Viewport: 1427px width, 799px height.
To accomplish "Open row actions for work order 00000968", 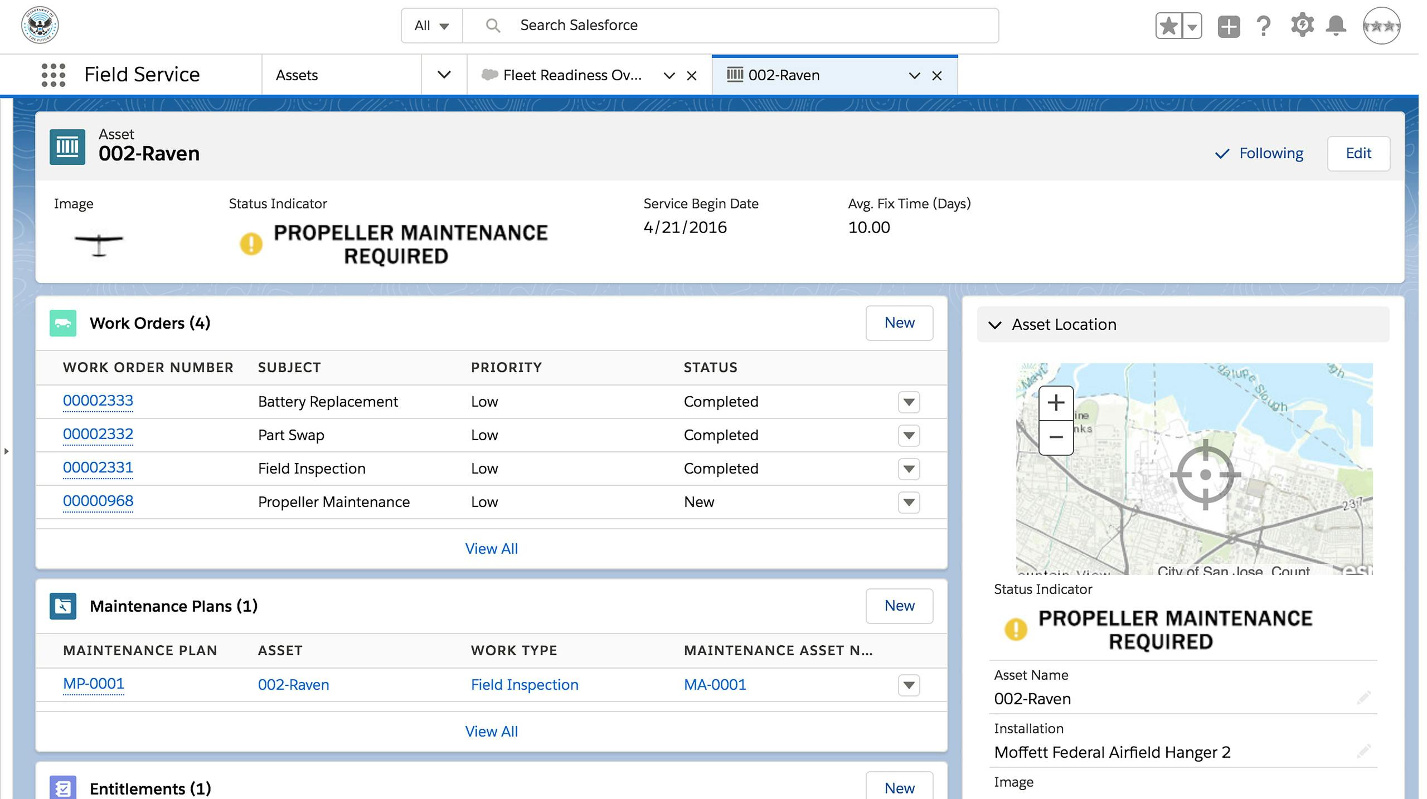I will [x=909, y=502].
